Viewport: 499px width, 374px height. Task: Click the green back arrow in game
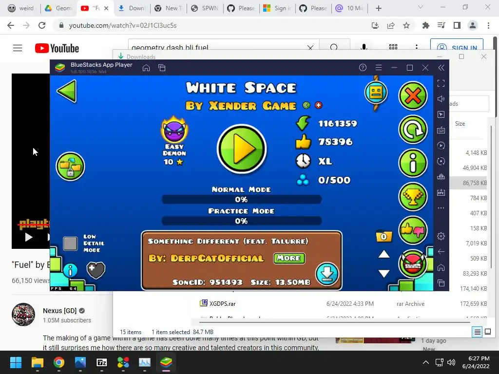click(x=67, y=91)
